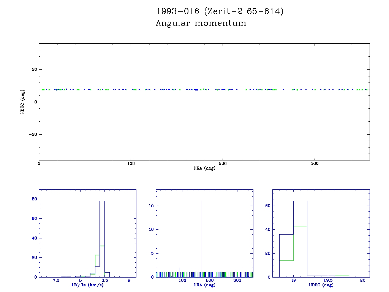Click the scatter plot's vertical "HDEC (deg)" axis label
389x292 pixels.
click(22, 102)
